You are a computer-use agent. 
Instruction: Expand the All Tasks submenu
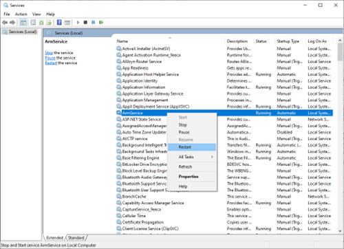pyautogui.click(x=192, y=157)
